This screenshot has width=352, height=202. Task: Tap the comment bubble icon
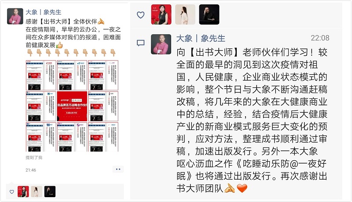[140, 43]
